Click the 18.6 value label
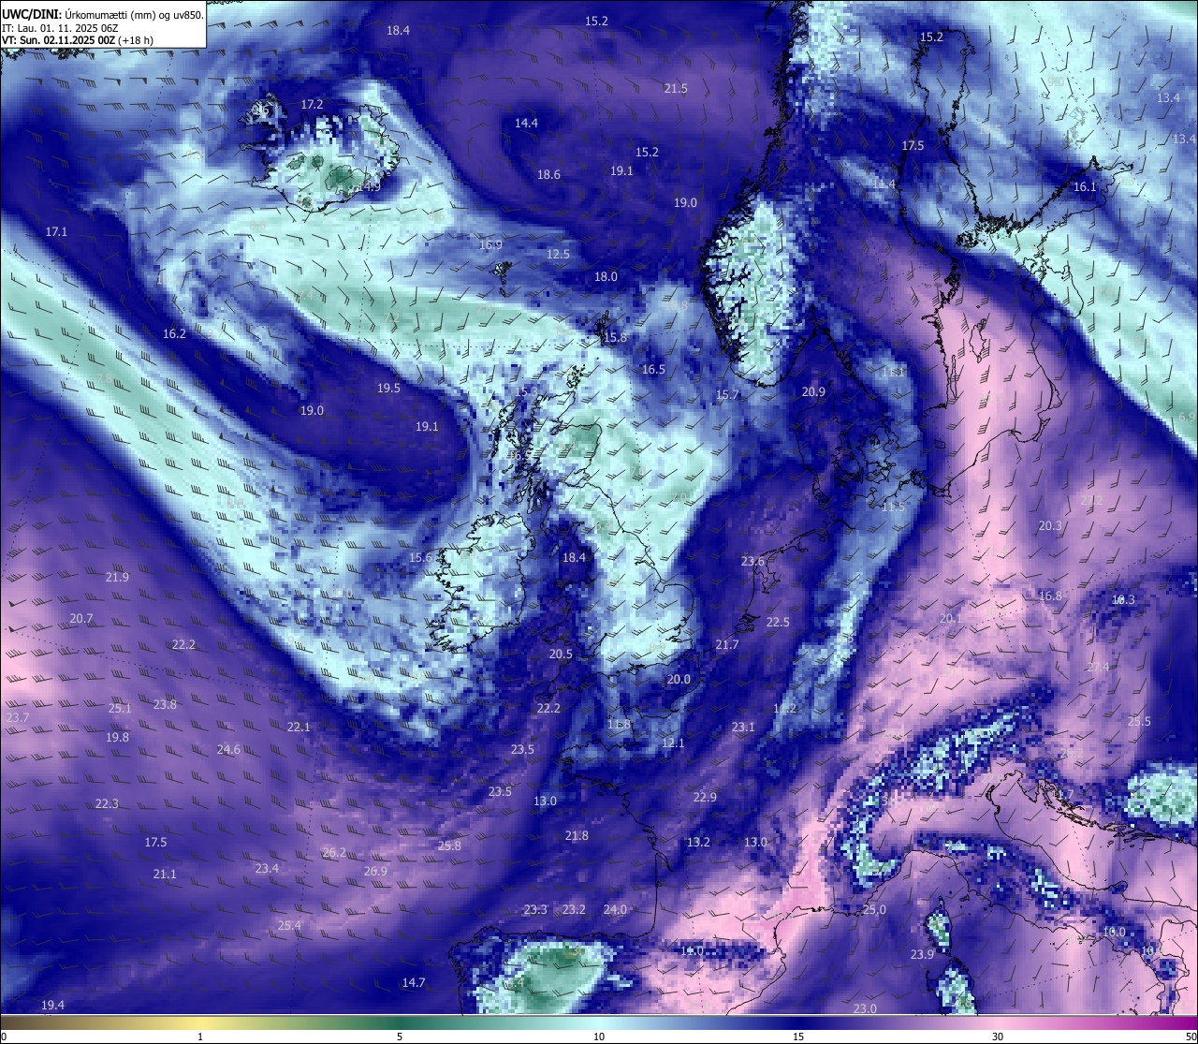Image resolution: width=1198 pixels, height=1044 pixels. (548, 174)
